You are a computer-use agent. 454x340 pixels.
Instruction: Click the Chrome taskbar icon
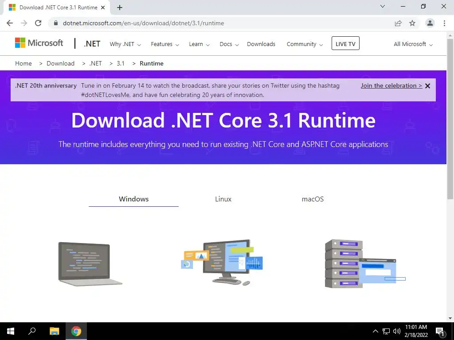click(76, 331)
